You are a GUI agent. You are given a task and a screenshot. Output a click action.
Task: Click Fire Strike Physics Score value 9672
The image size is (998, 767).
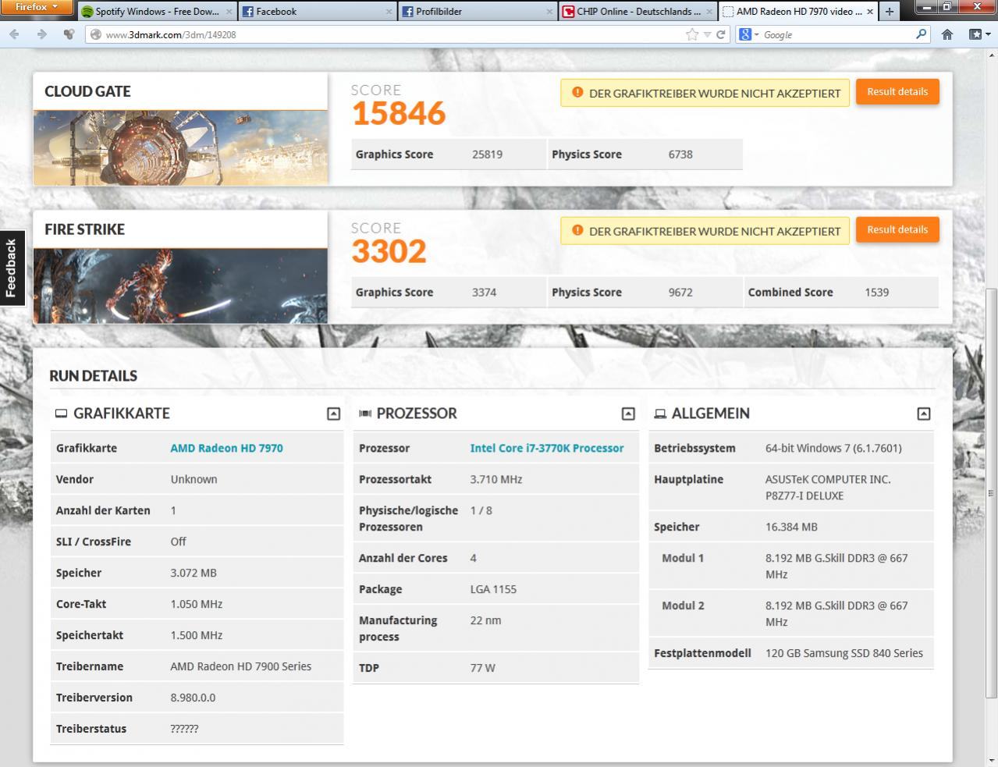(680, 293)
